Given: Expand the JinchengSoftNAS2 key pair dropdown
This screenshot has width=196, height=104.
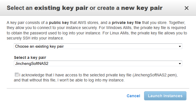Looking at the screenshot, I should (x=98, y=63).
